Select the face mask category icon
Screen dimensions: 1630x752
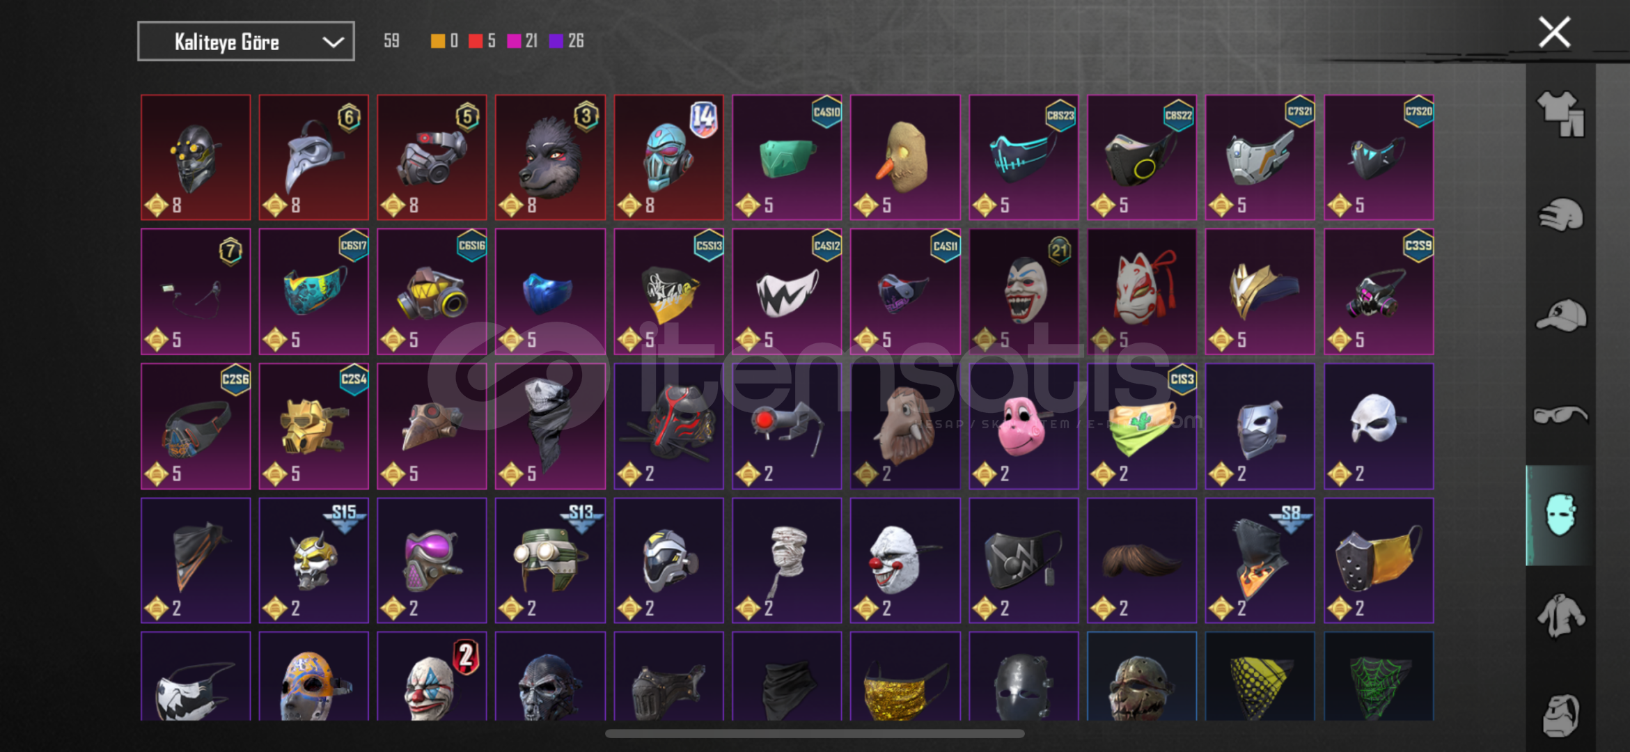tap(1560, 515)
